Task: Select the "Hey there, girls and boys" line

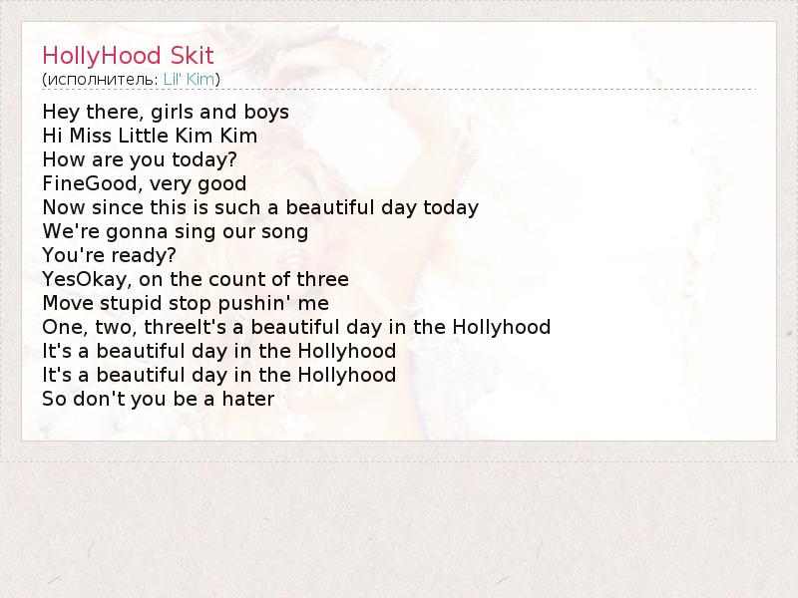Action: (166, 112)
